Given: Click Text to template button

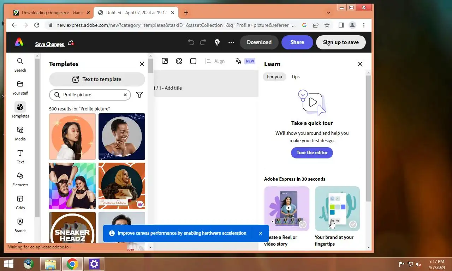Looking at the screenshot, I should [x=97, y=79].
